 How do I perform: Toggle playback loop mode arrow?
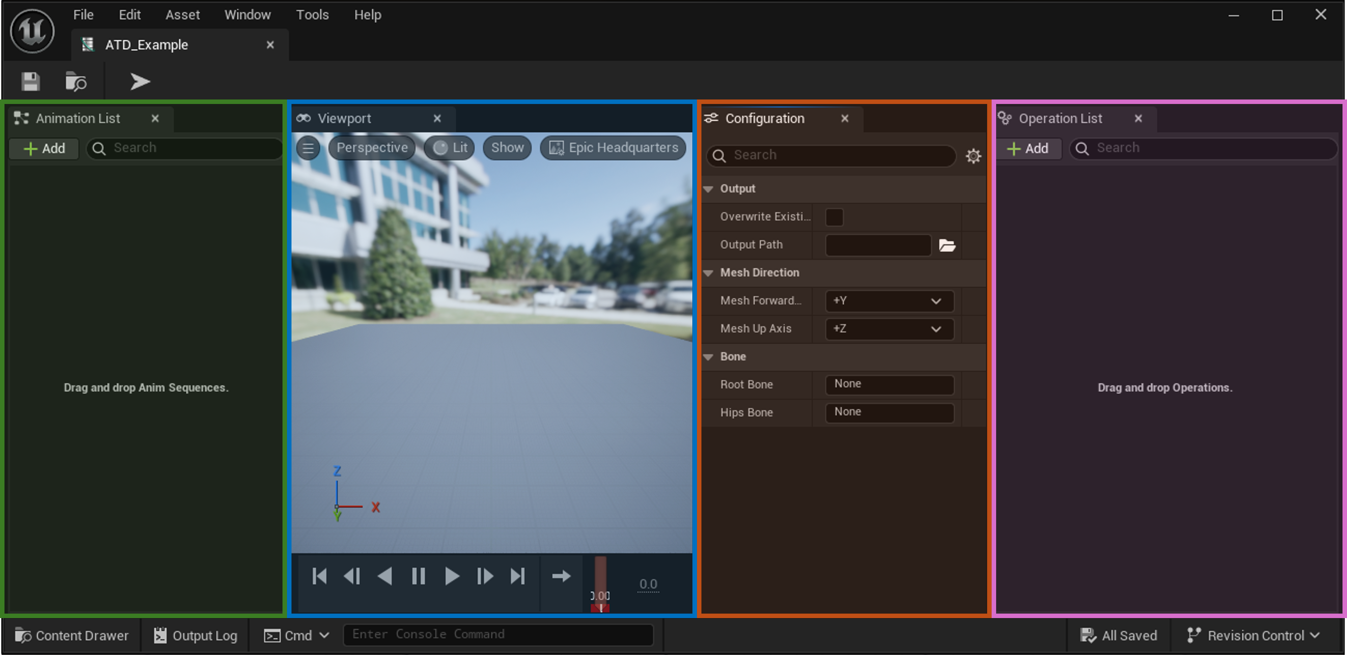(561, 576)
